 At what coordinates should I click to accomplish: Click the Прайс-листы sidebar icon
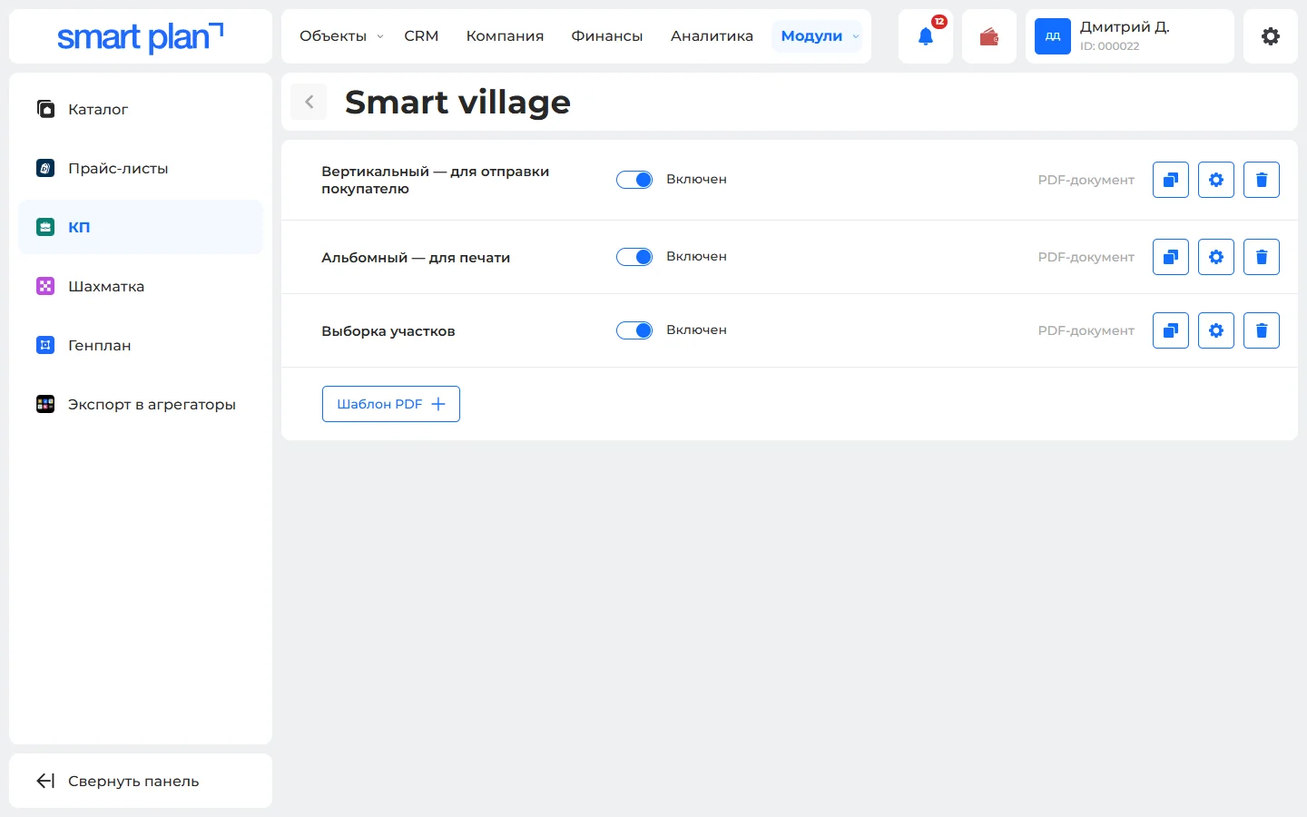45,168
